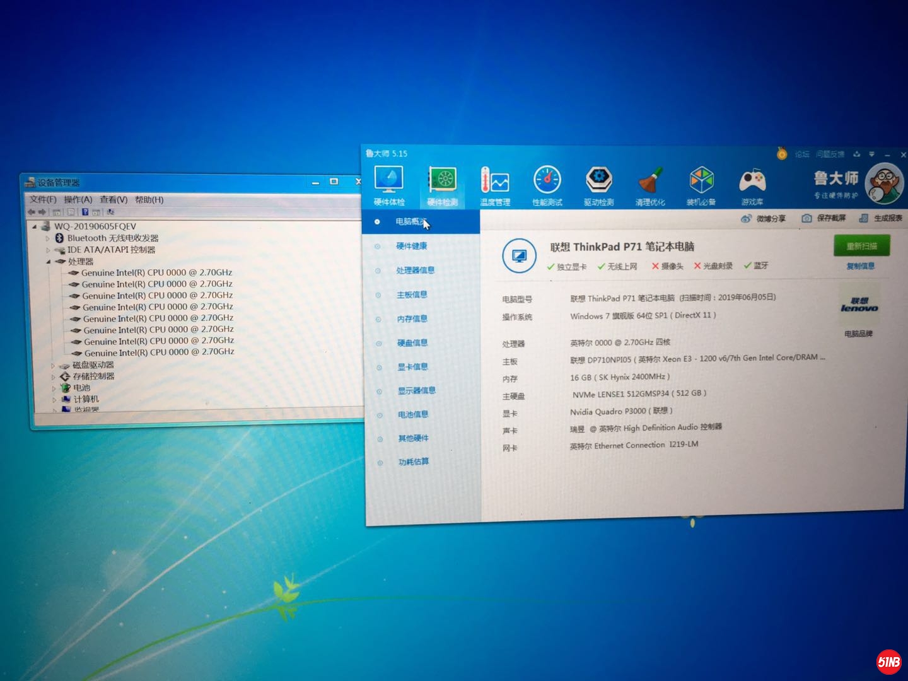Collapse the 处理器 processors tree node
The image size is (908, 681).
(x=49, y=262)
